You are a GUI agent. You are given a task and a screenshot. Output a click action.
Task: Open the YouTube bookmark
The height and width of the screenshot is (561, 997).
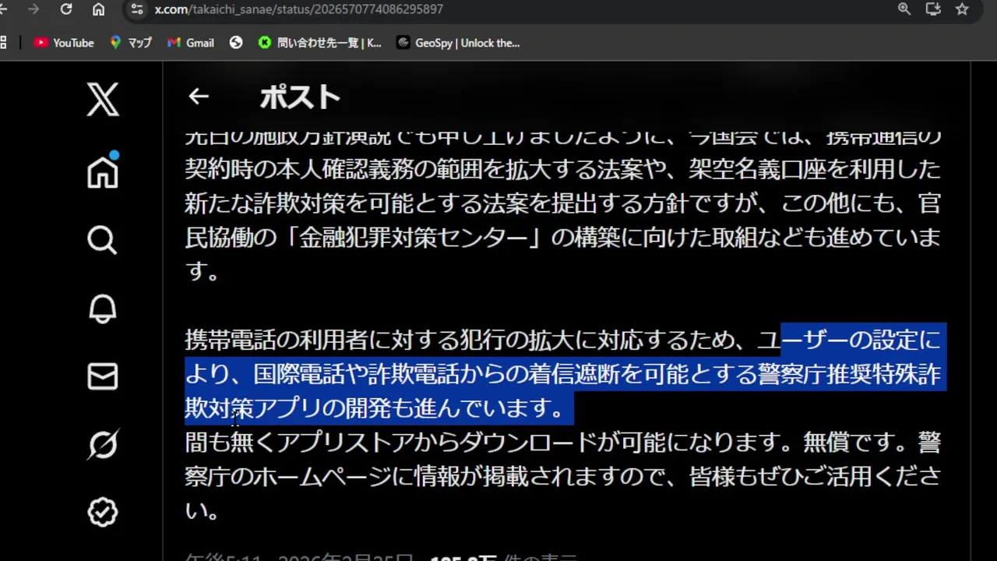click(64, 43)
